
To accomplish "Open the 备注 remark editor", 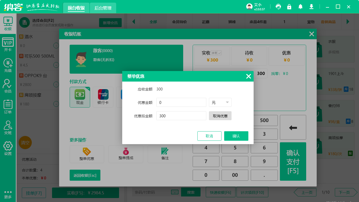I will tap(165, 154).
